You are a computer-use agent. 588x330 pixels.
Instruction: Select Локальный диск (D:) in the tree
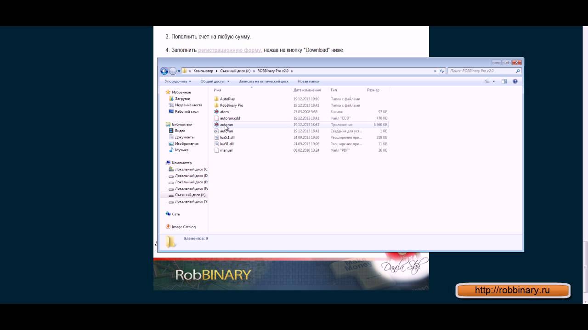tap(191, 176)
